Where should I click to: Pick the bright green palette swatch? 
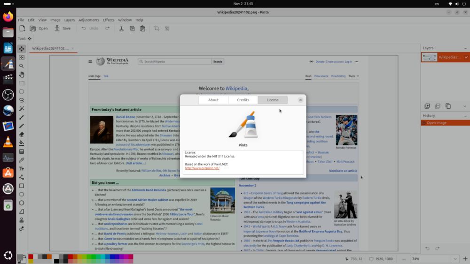click(93, 256)
